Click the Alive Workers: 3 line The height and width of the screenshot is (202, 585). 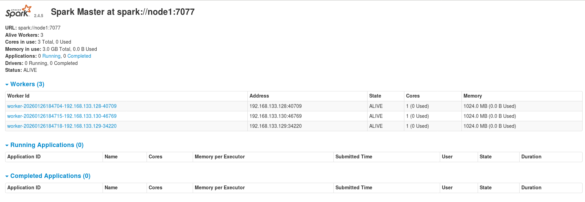(x=24, y=35)
